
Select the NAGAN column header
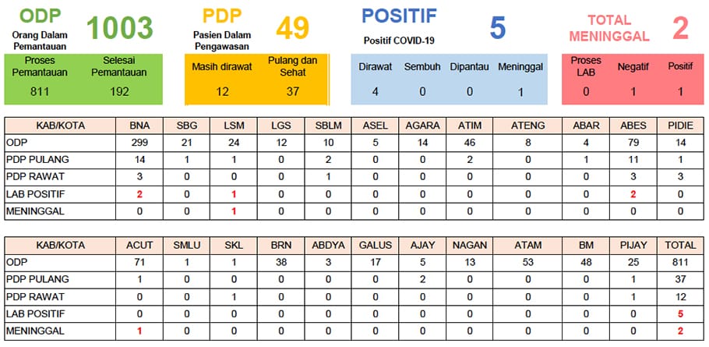click(x=469, y=245)
